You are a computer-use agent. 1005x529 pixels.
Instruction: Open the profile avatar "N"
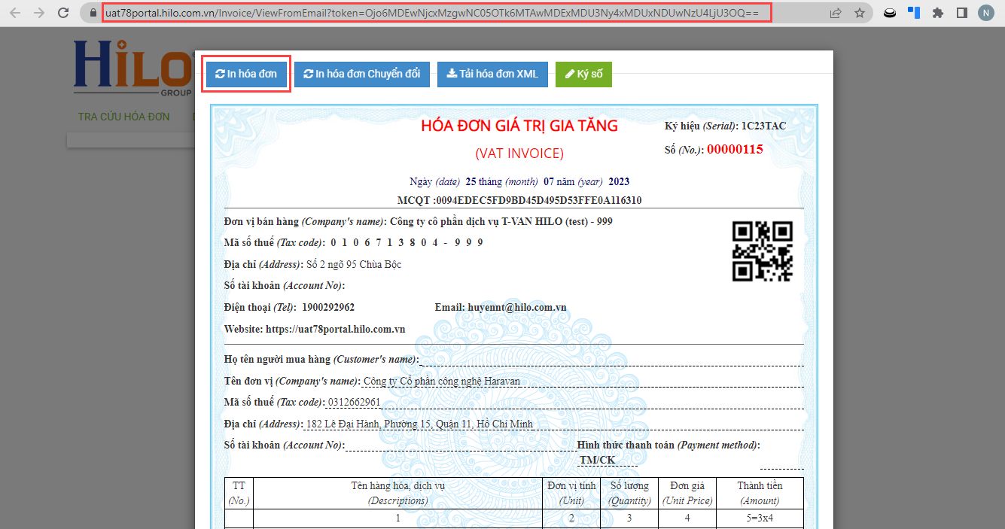[985, 13]
